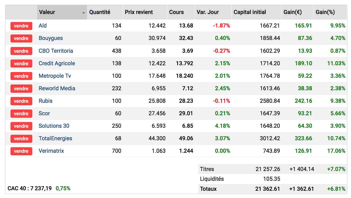Click the vendre button for Ald
Image resolution: width=351 pixels, height=198 pixels.
[21, 26]
